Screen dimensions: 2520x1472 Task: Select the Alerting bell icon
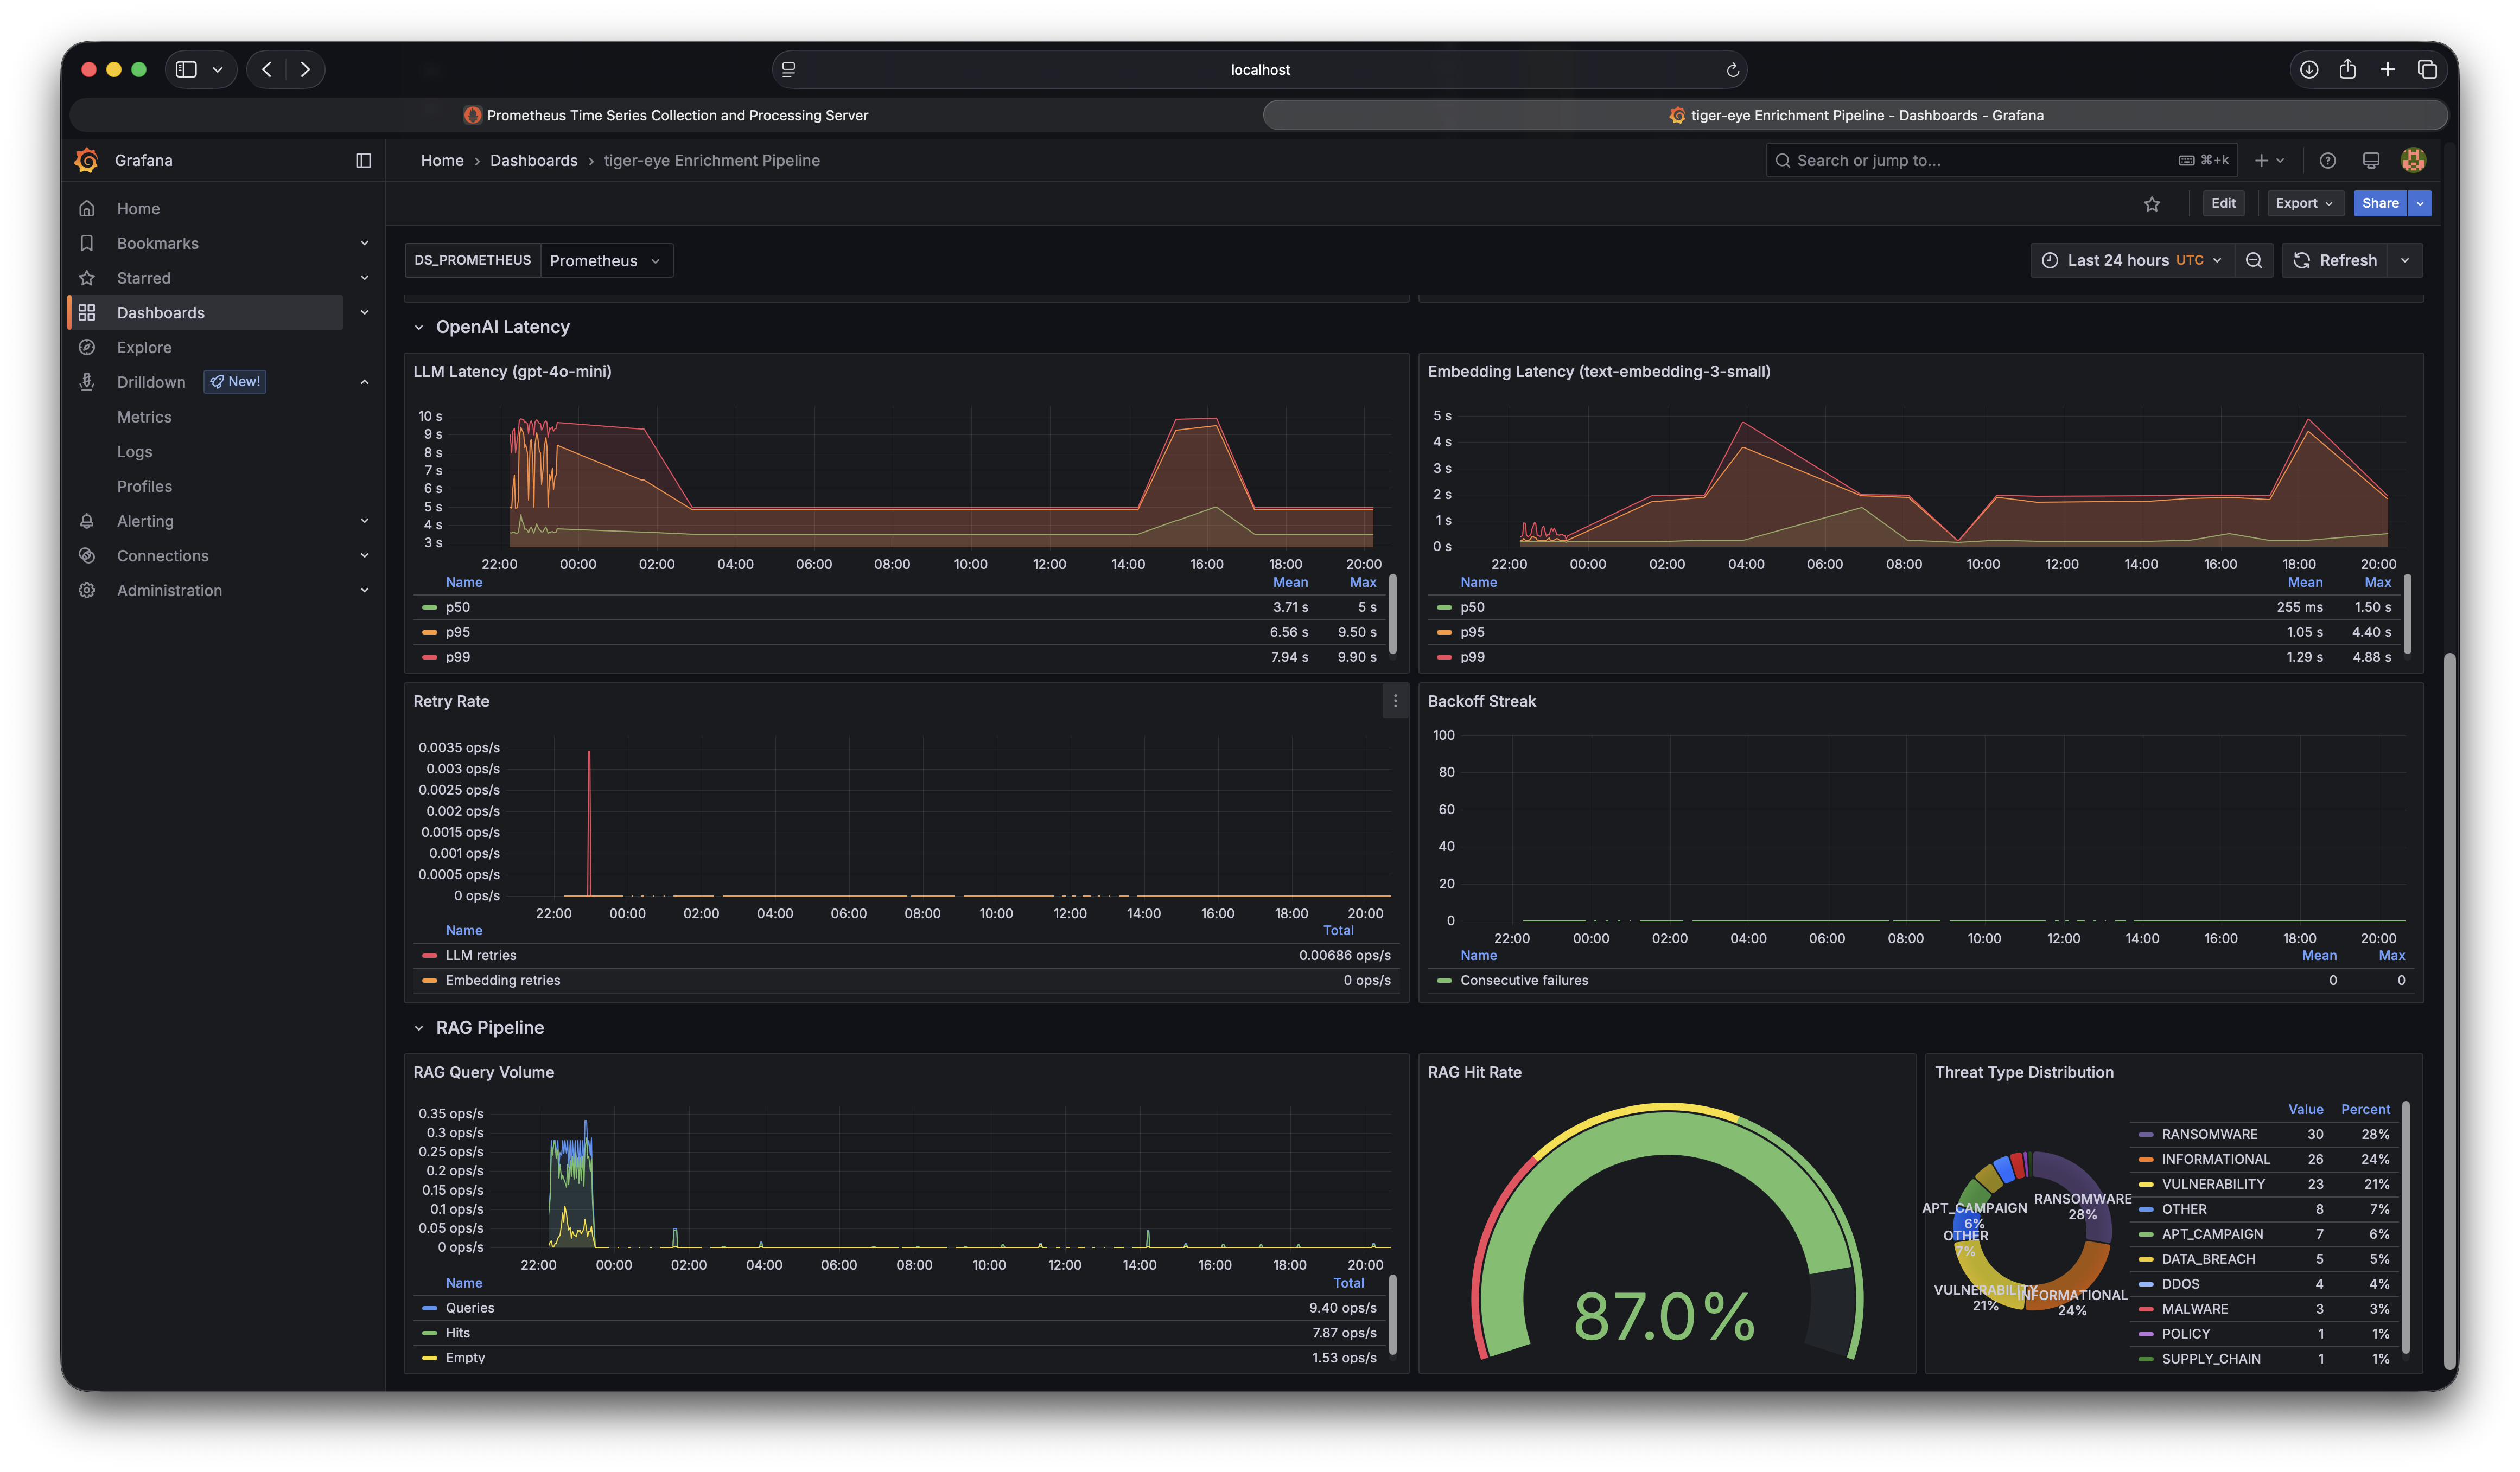tap(87, 521)
